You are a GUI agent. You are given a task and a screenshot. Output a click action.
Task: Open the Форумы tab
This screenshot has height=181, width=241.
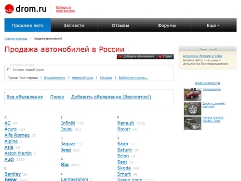click(167, 25)
